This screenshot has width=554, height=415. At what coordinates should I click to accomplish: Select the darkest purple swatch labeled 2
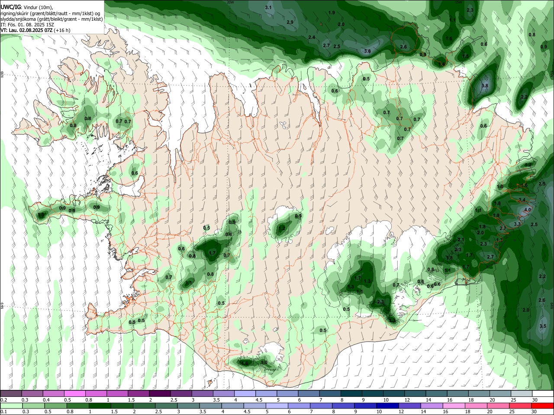click(159, 394)
